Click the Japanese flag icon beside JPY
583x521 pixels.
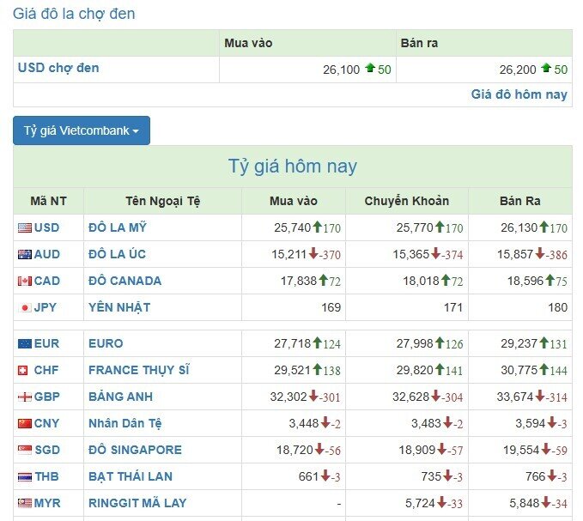(x=25, y=308)
